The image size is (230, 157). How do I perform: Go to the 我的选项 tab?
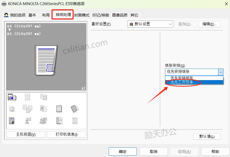pyautogui.click(x=15, y=15)
